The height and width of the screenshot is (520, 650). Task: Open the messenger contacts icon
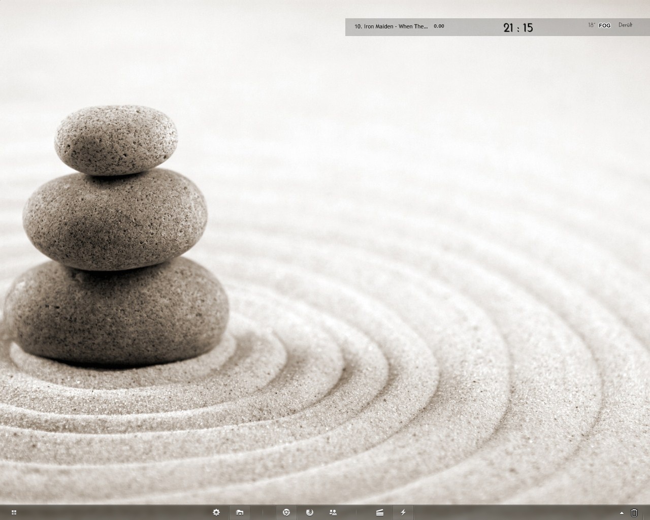click(x=333, y=512)
